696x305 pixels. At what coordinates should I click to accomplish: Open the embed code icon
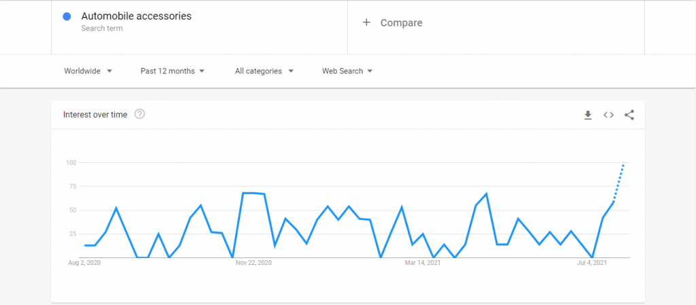point(608,115)
